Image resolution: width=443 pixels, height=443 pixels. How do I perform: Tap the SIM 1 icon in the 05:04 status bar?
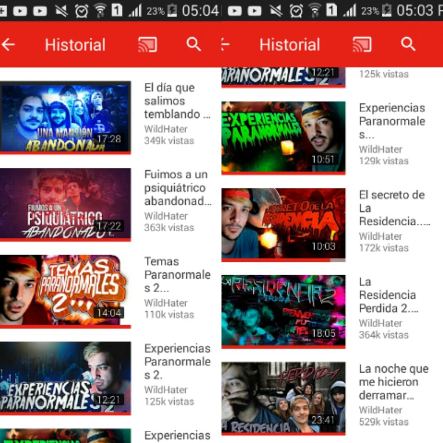(117, 10)
